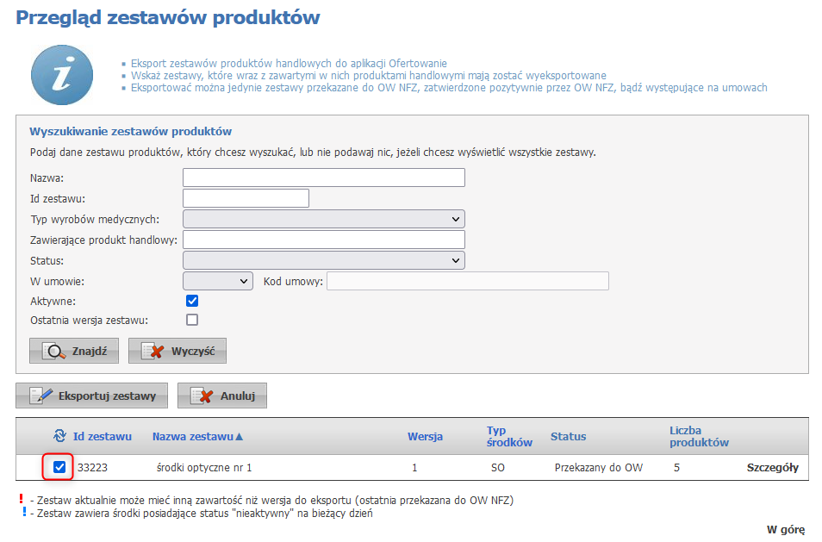
Task: Open Szczegóły for set 33223
Action: [x=771, y=468]
